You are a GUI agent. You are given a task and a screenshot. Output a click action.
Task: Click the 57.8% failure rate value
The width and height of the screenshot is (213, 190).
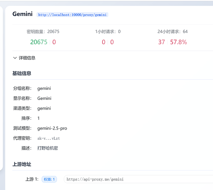pyautogui.click(x=178, y=42)
